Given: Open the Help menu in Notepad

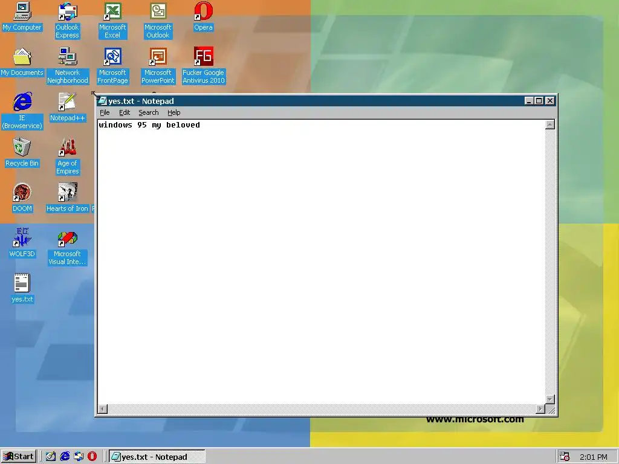Looking at the screenshot, I should [173, 112].
